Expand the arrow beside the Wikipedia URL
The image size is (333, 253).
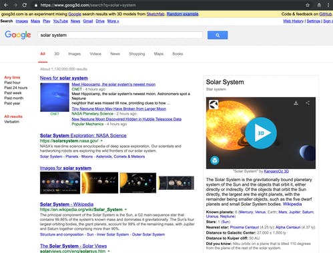click(x=125, y=210)
